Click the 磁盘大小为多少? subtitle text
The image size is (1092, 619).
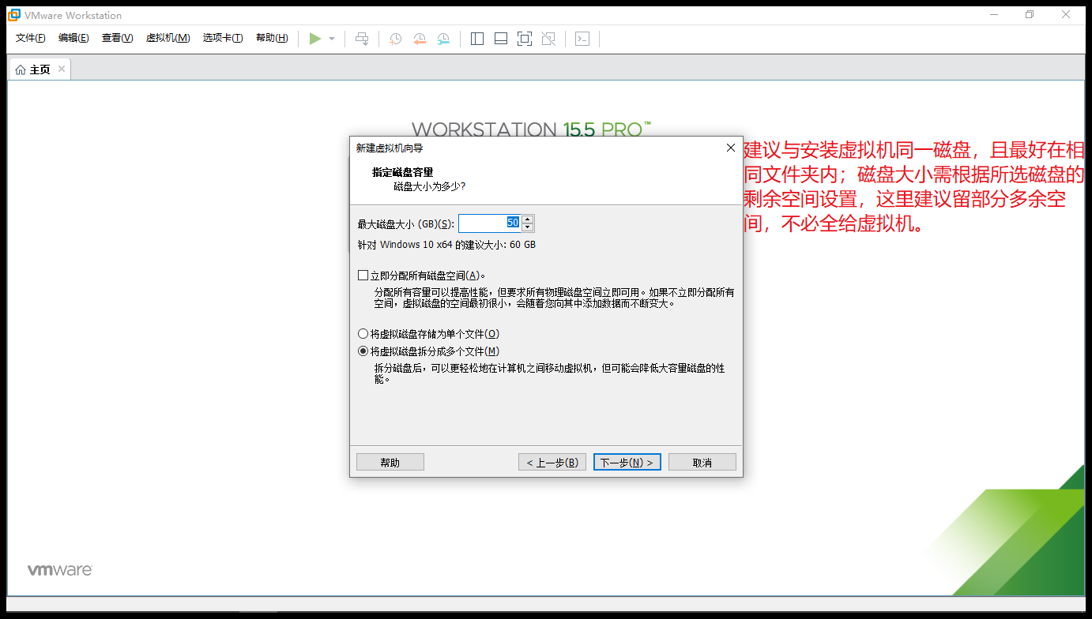point(430,186)
